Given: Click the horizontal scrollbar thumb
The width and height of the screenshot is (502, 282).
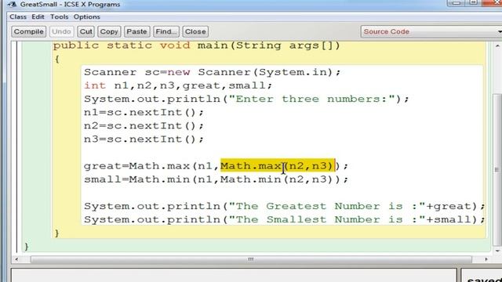Looking at the screenshot, I should tap(251, 259).
